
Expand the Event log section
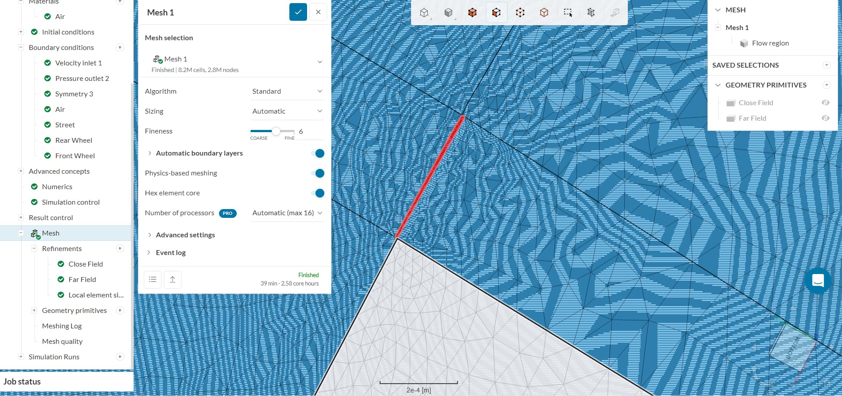pyautogui.click(x=150, y=252)
